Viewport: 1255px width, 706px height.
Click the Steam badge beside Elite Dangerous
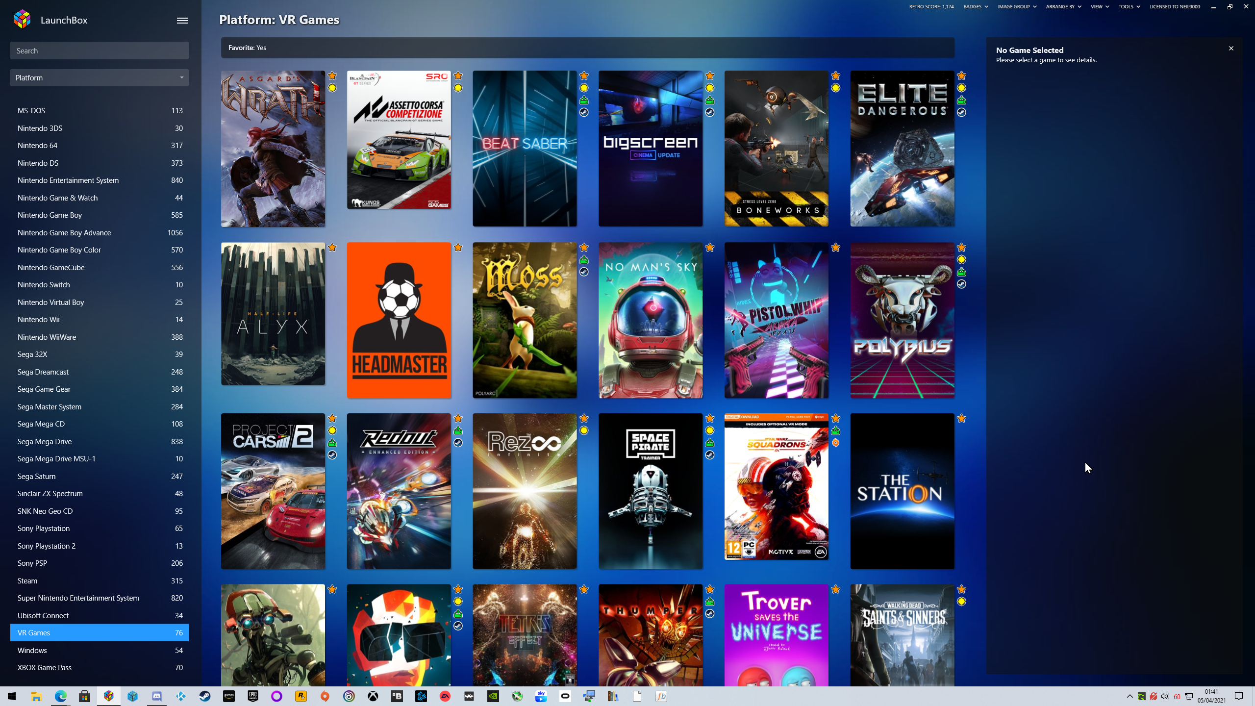[961, 112]
